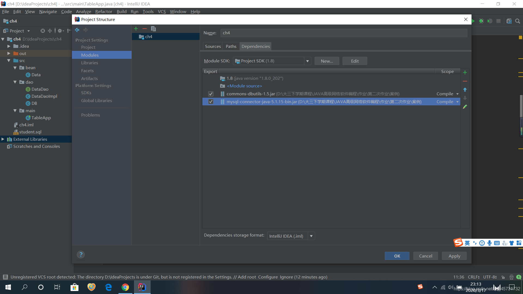Open Module SDK dropdown
Screen dimensions: 523x294
308,61
